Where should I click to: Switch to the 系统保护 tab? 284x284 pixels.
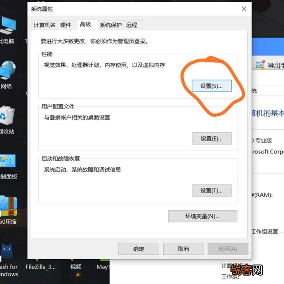[110, 25]
